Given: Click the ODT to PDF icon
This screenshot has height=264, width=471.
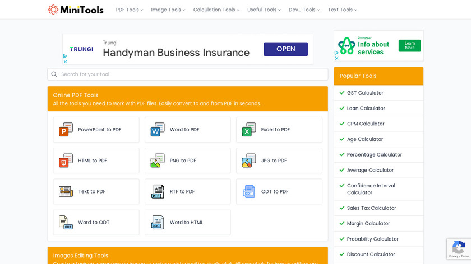Looking at the screenshot, I should point(249,191).
